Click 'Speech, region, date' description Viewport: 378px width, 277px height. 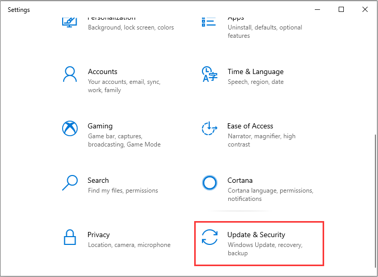[255, 82]
